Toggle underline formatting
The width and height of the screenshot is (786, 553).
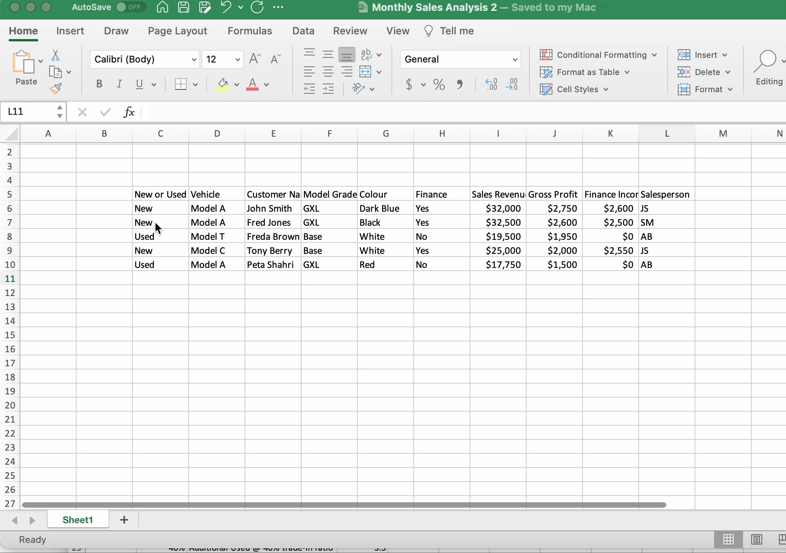click(139, 84)
